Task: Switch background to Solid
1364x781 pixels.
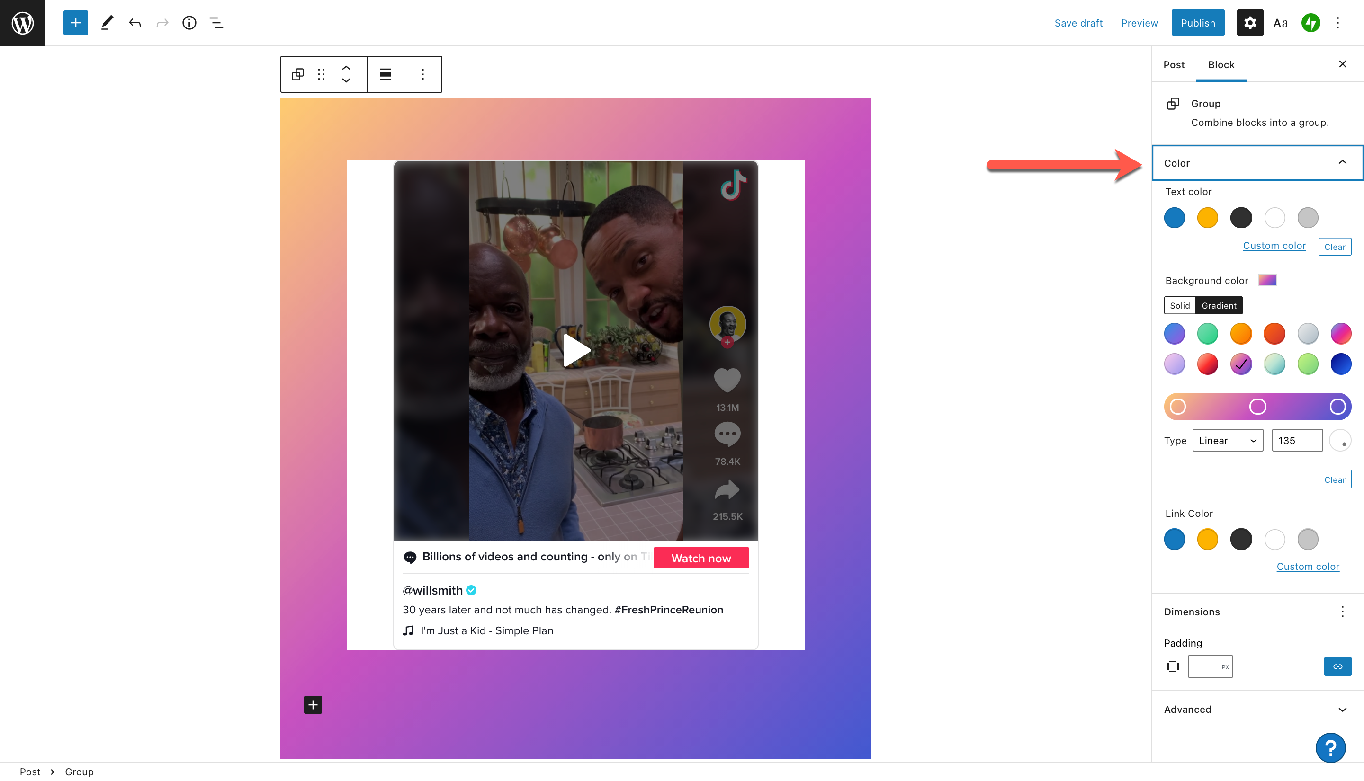Action: click(x=1179, y=305)
